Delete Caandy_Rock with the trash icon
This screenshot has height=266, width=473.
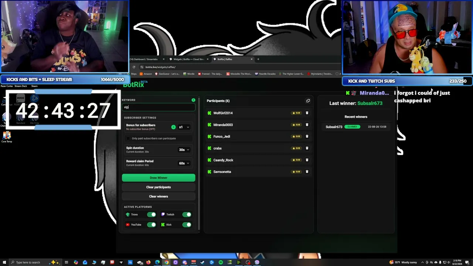pyautogui.click(x=307, y=160)
